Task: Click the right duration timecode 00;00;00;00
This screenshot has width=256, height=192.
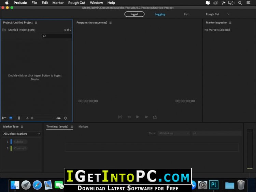Action: tap(185, 101)
